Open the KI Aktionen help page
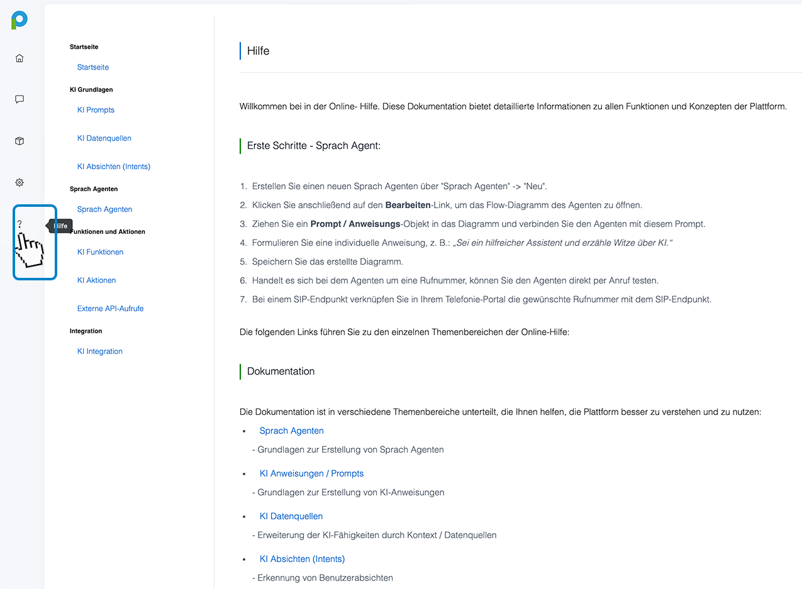Viewport: 802px width, 589px height. click(x=96, y=280)
